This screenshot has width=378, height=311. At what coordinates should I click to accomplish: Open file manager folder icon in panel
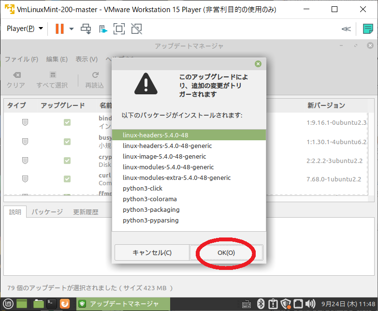[38, 304]
